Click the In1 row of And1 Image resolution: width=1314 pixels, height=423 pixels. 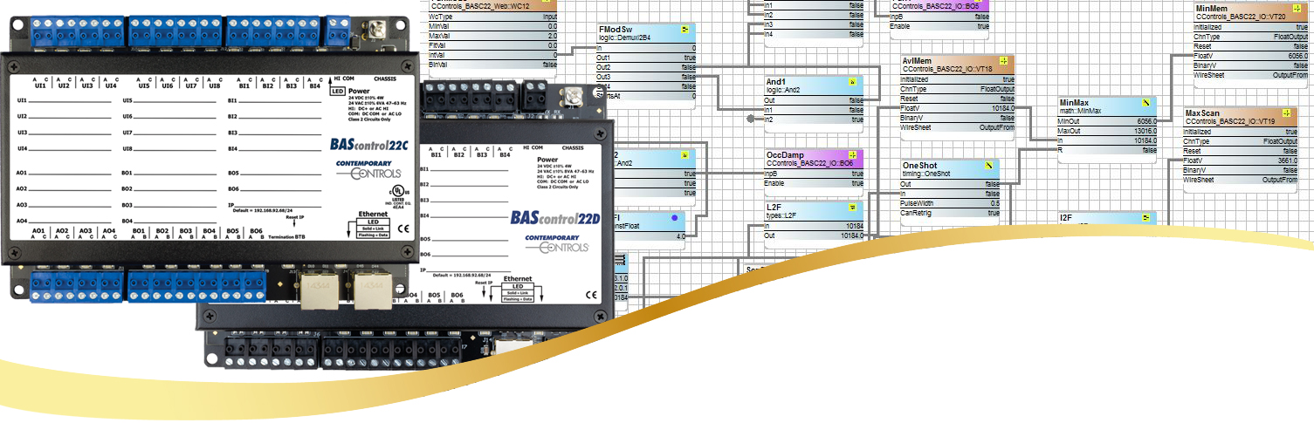pos(814,110)
